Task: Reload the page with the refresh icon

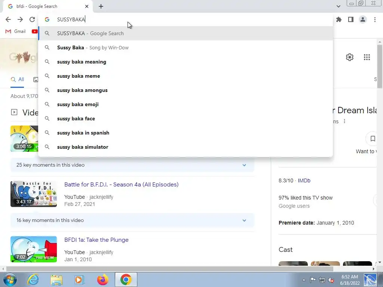Action: pos(32,19)
